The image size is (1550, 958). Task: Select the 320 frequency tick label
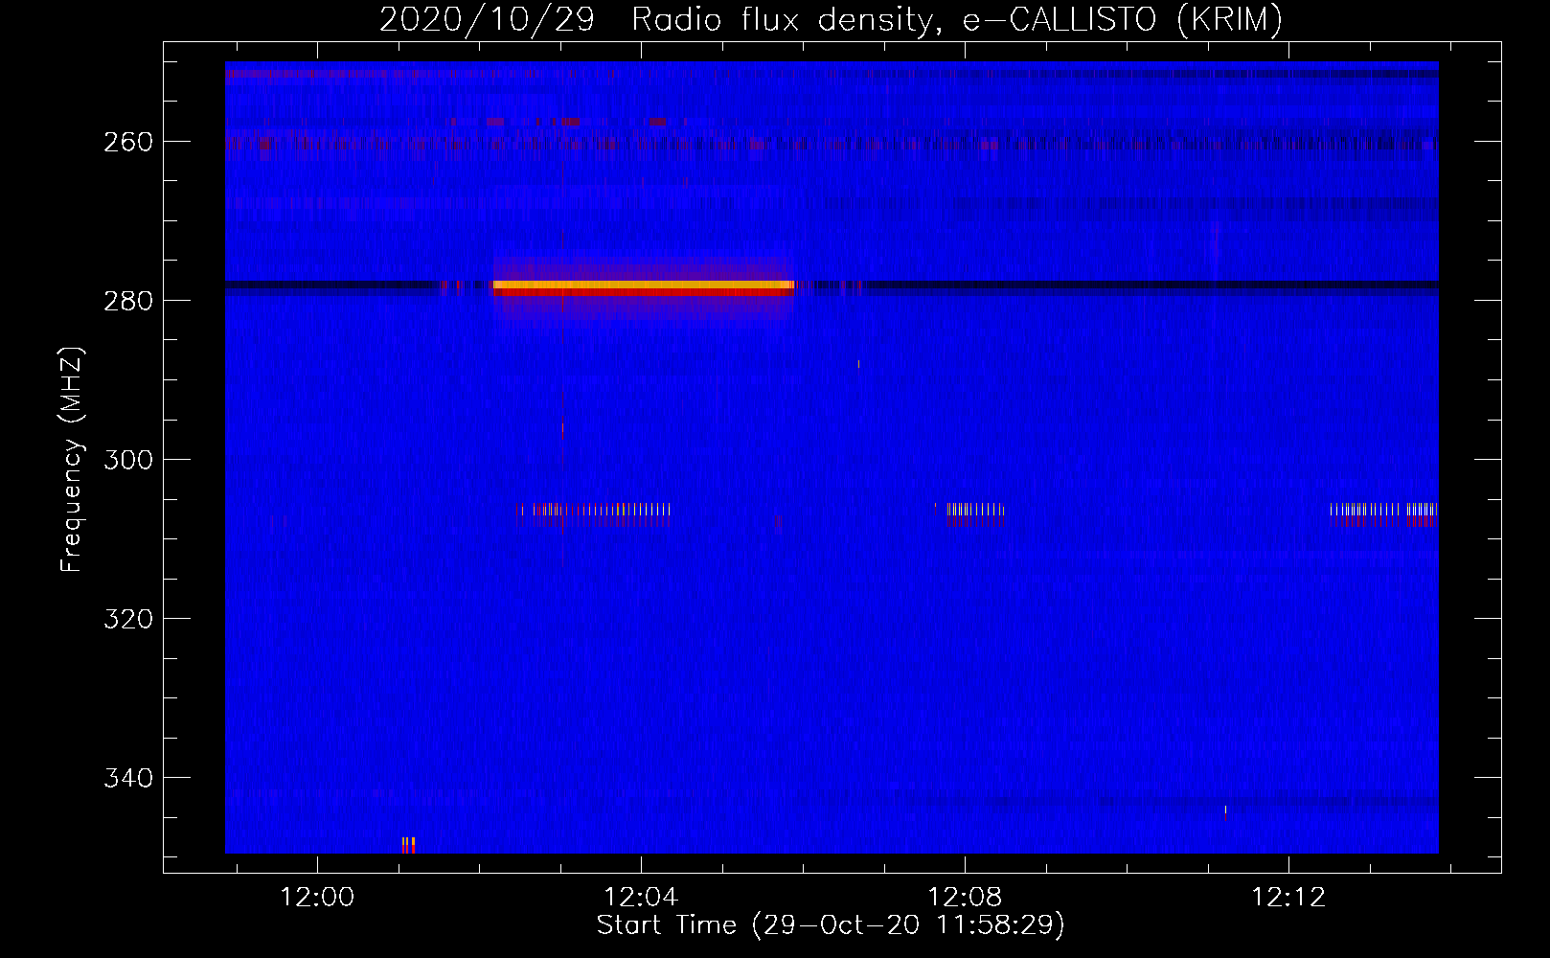click(128, 619)
